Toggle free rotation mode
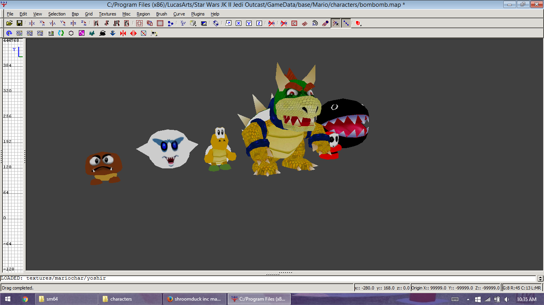This screenshot has height=305, width=544. [216, 23]
